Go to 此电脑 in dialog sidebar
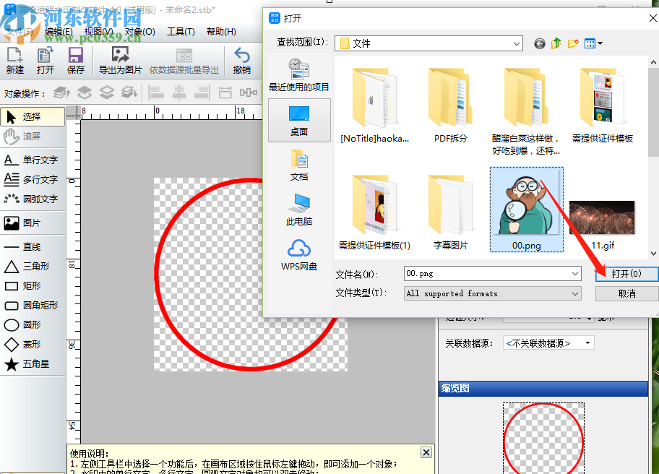 pyautogui.click(x=299, y=210)
